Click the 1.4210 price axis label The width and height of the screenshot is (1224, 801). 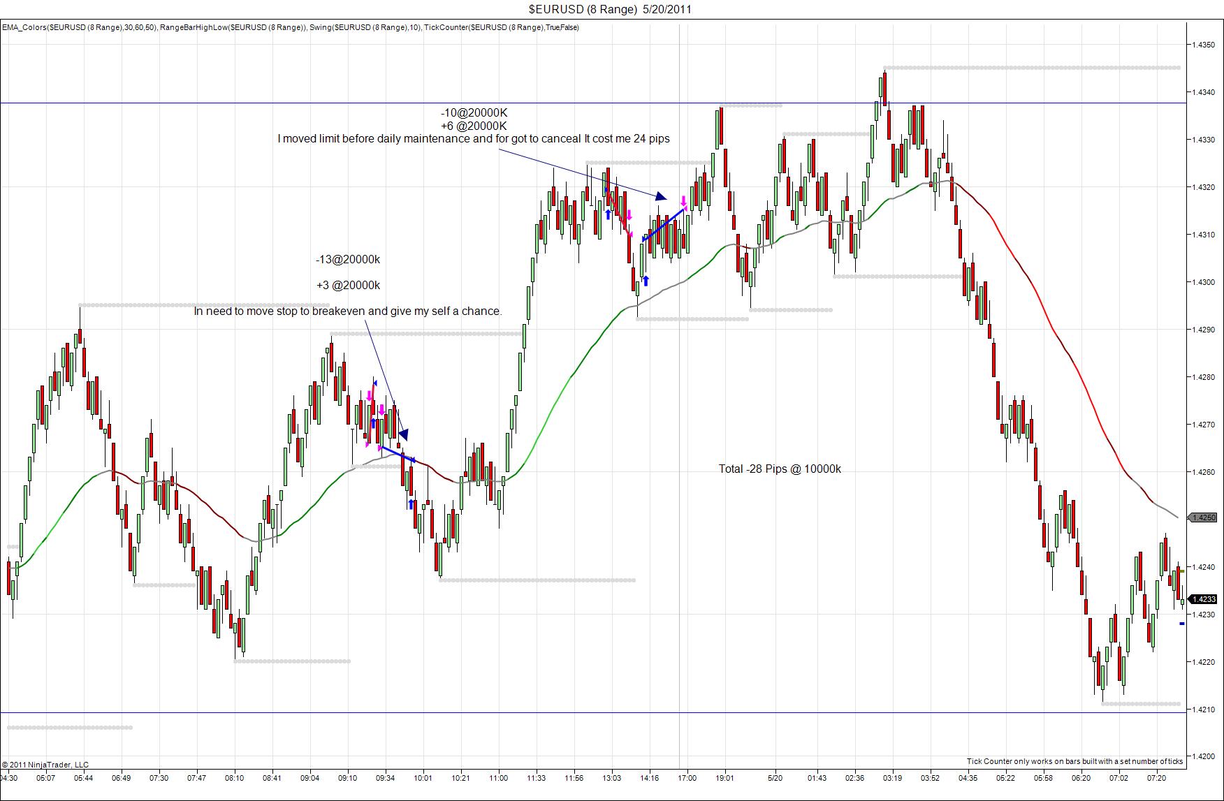coord(1203,710)
